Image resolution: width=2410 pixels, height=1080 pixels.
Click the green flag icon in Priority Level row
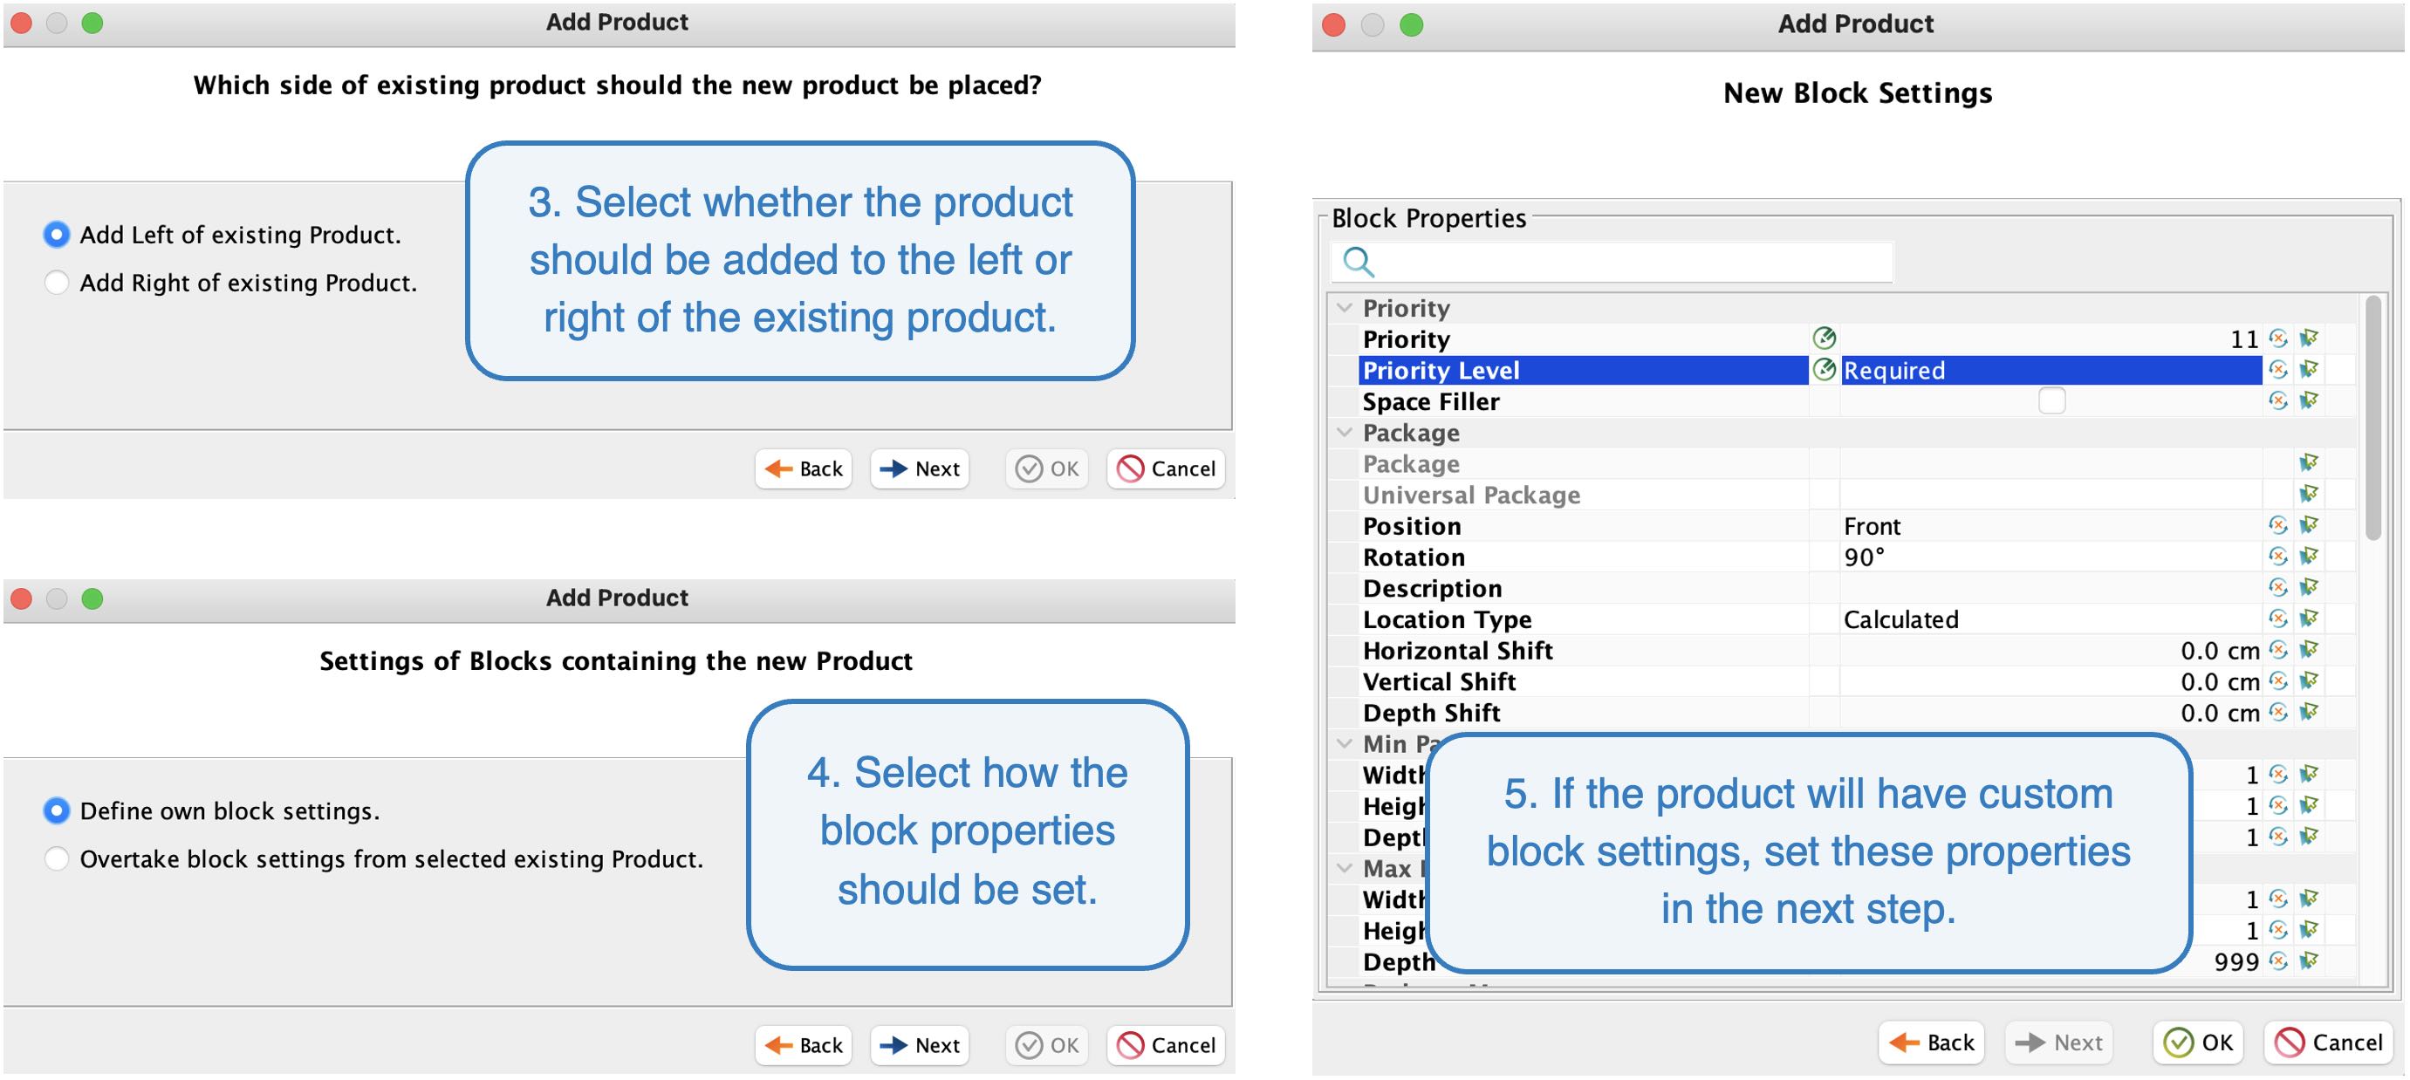click(2309, 369)
